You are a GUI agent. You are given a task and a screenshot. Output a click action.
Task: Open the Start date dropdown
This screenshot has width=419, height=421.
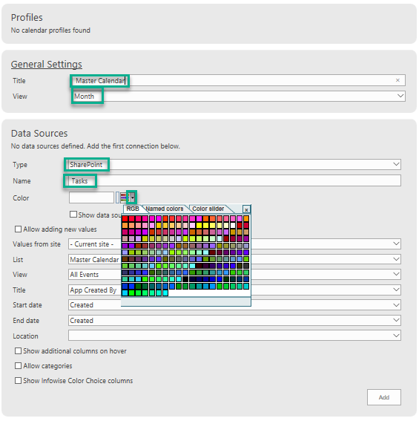(235, 304)
